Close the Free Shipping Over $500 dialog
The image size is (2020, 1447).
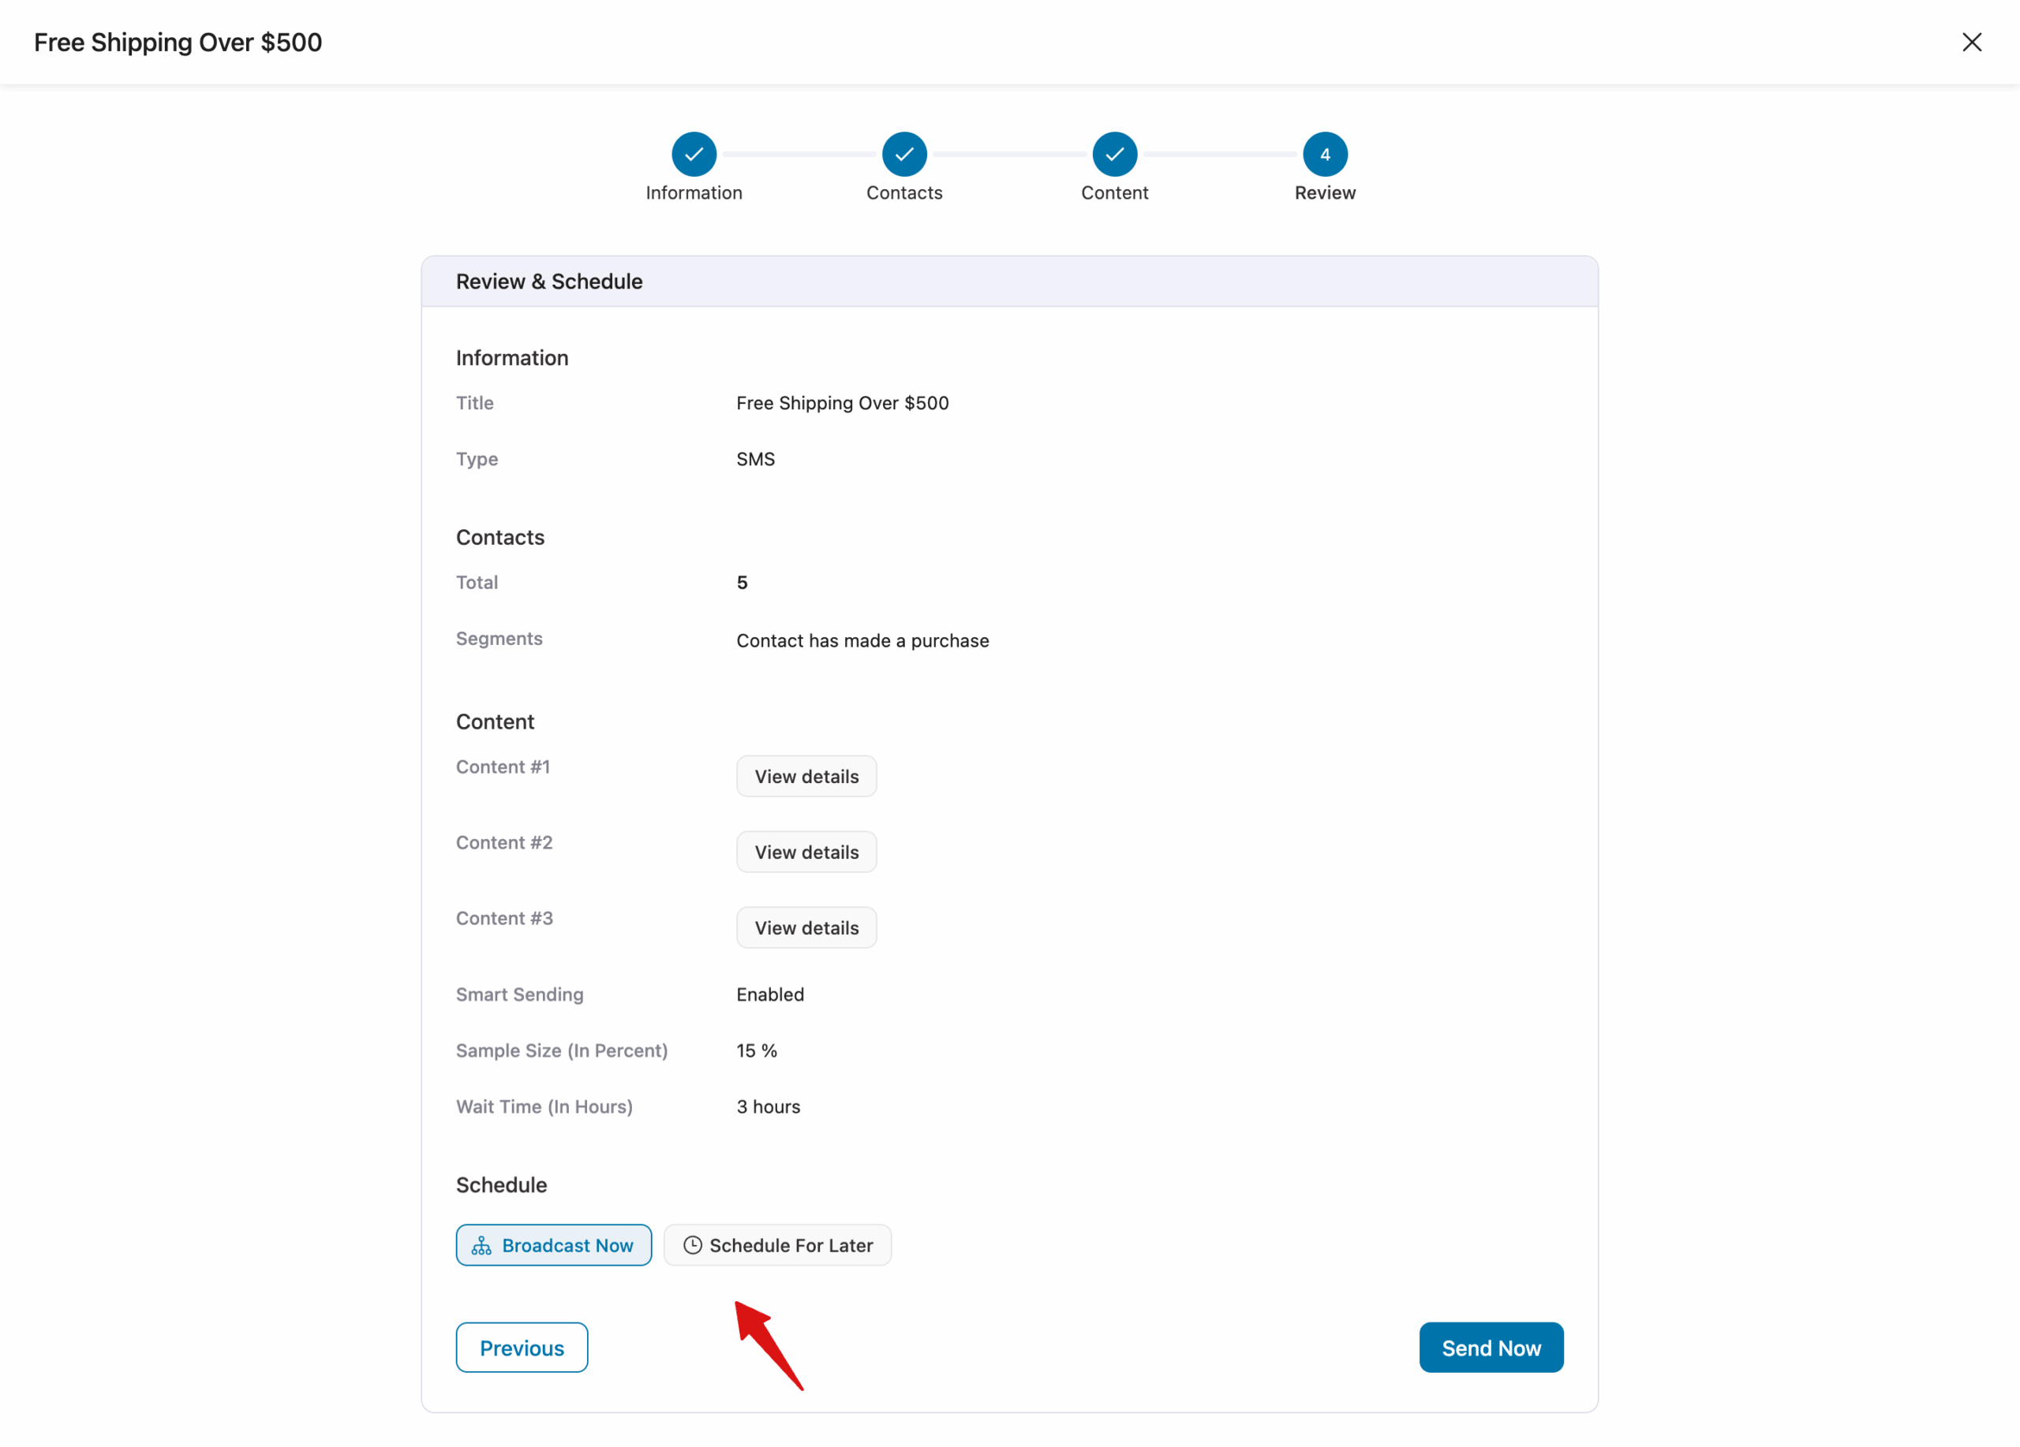(1973, 42)
